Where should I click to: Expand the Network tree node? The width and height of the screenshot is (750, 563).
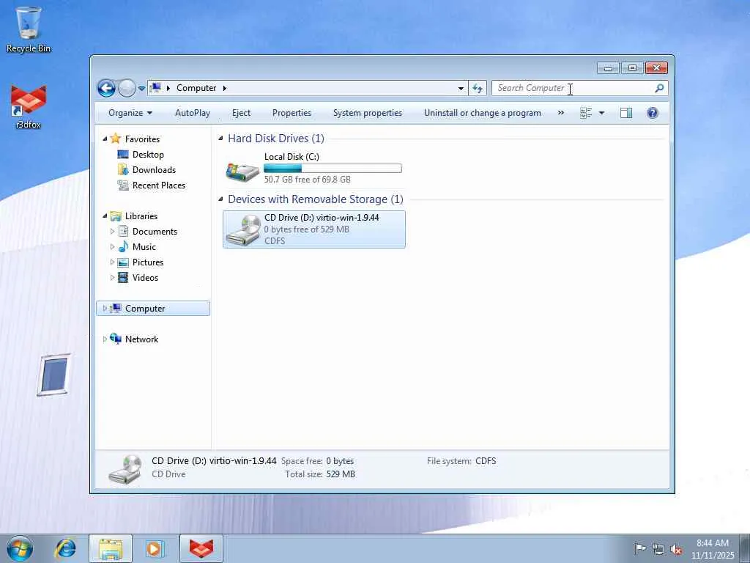pos(105,339)
